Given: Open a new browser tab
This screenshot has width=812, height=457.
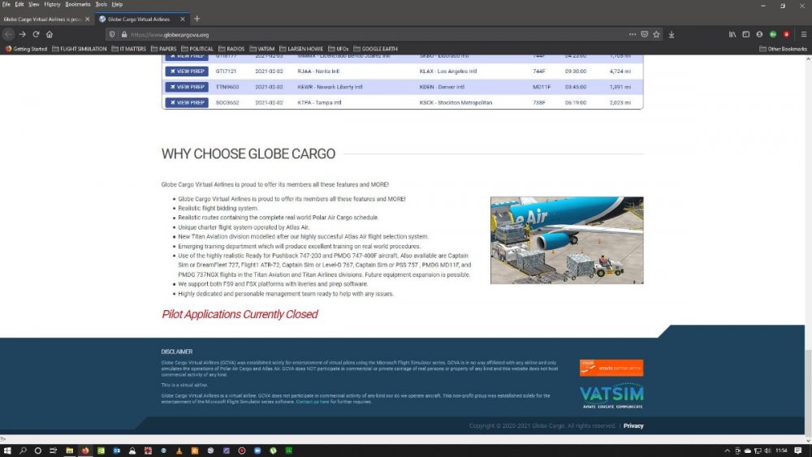Looking at the screenshot, I should click(197, 19).
